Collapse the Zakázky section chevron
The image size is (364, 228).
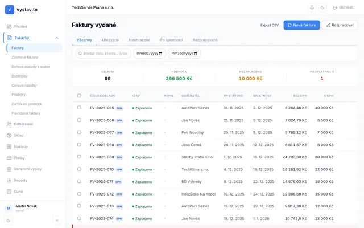[57, 38]
